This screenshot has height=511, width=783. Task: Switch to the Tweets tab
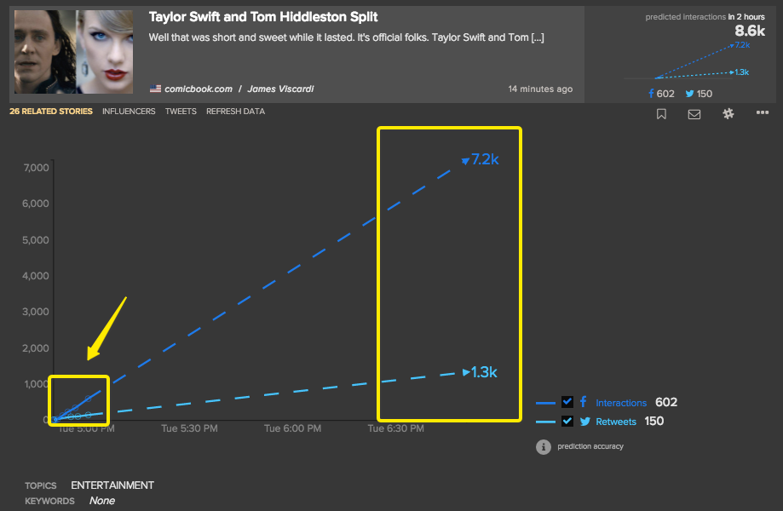pos(181,111)
